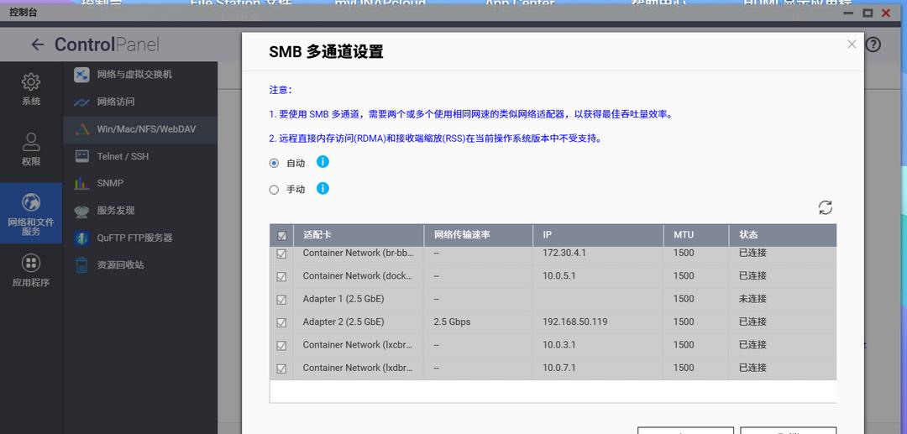The height and width of the screenshot is (434, 907).
Task: Click IP address 192.168.50.119
Action: coord(575,322)
